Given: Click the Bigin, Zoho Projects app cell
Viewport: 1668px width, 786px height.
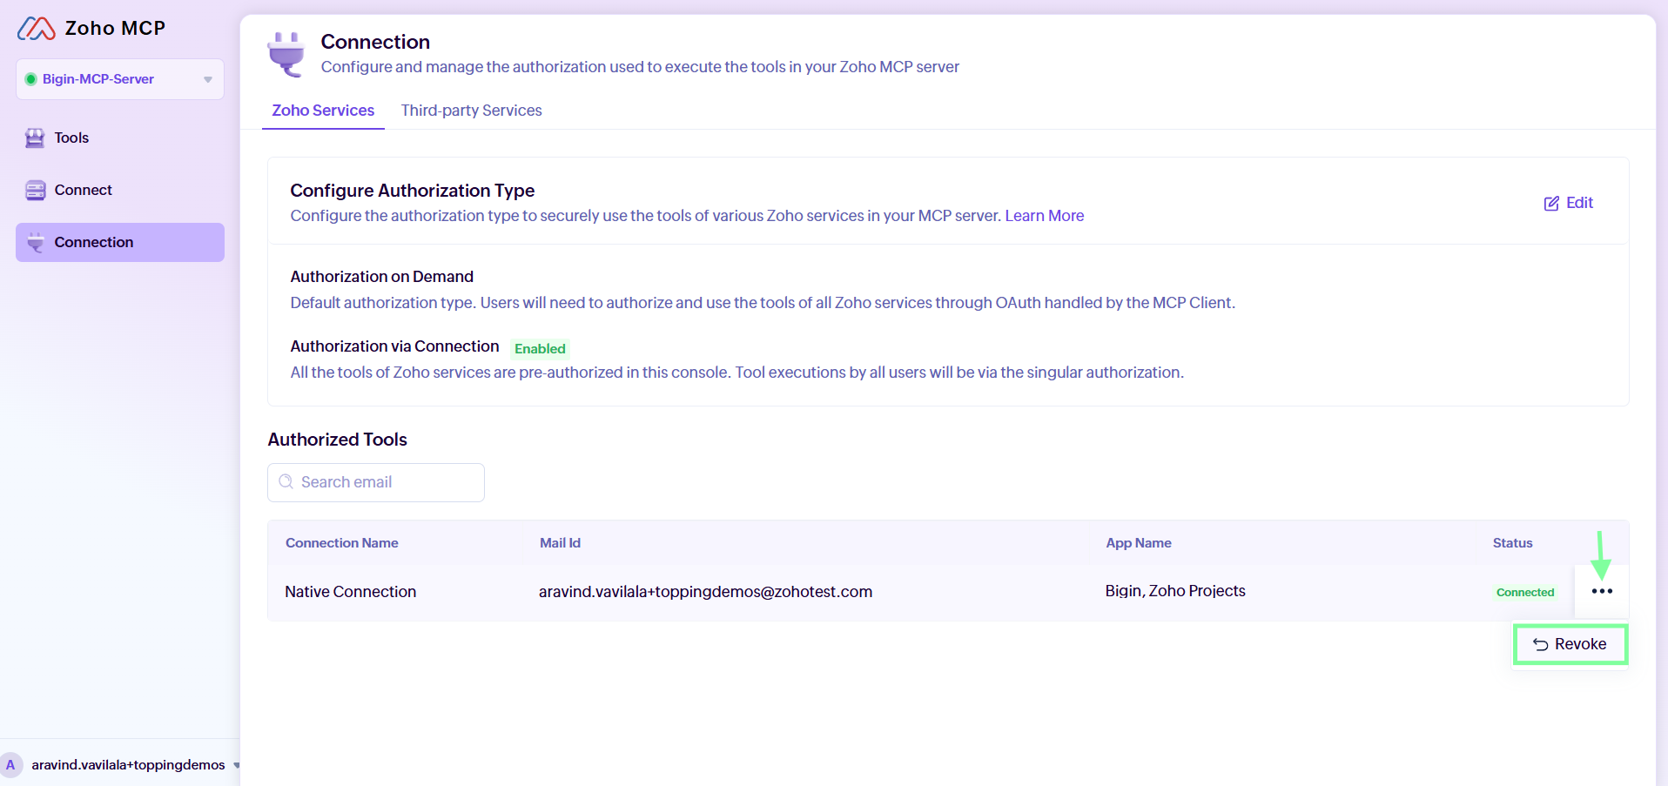Looking at the screenshot, I should 1175,591.
